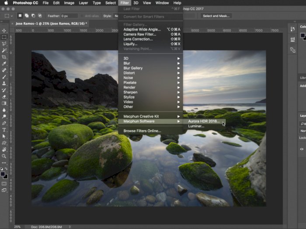
Task: Select the History Brush tool
Action: coord(4,90)
